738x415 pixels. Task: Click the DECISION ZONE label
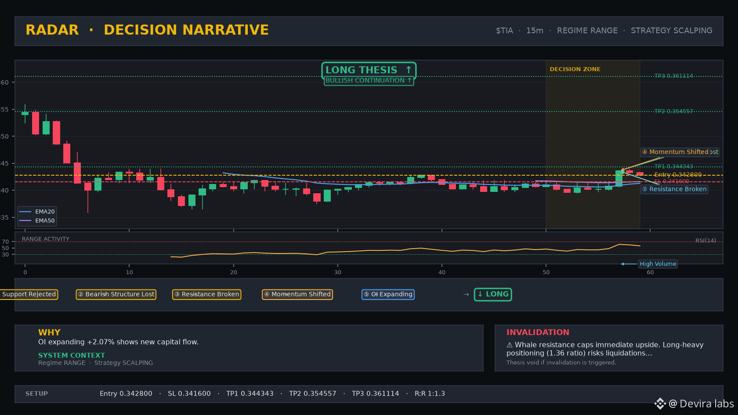tap(575, 69)
